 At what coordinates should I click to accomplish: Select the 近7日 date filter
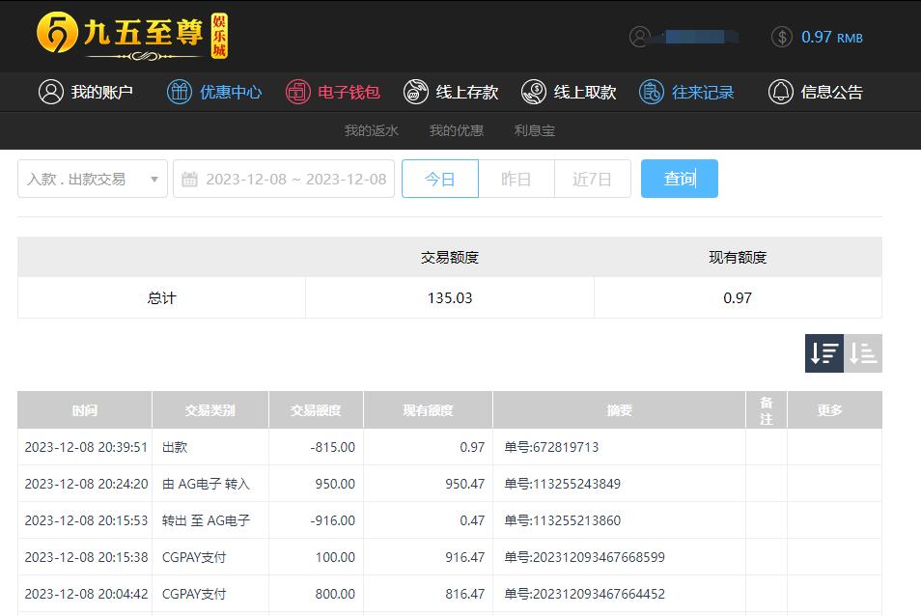(592, 179)
